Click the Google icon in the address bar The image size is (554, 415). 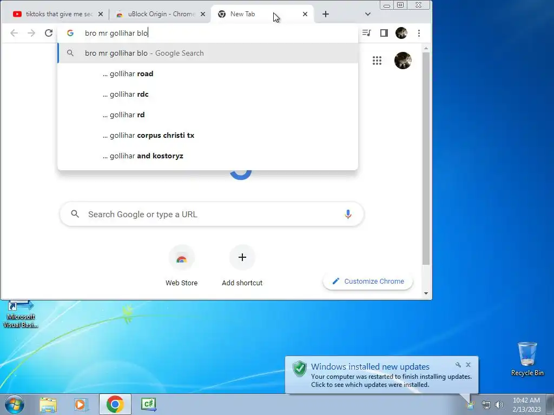70,33
